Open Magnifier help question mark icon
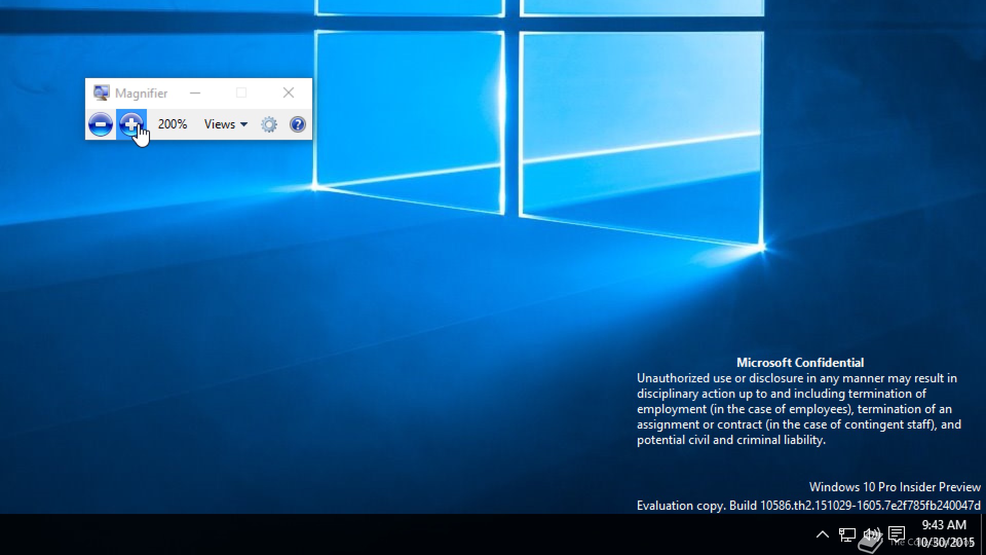Viewport: 986px width, 555px height. [298, 124]
